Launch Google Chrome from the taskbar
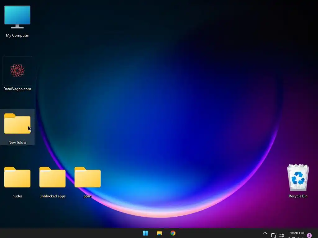This screenshot has height=238, width=318. click(x=173, y=233)
